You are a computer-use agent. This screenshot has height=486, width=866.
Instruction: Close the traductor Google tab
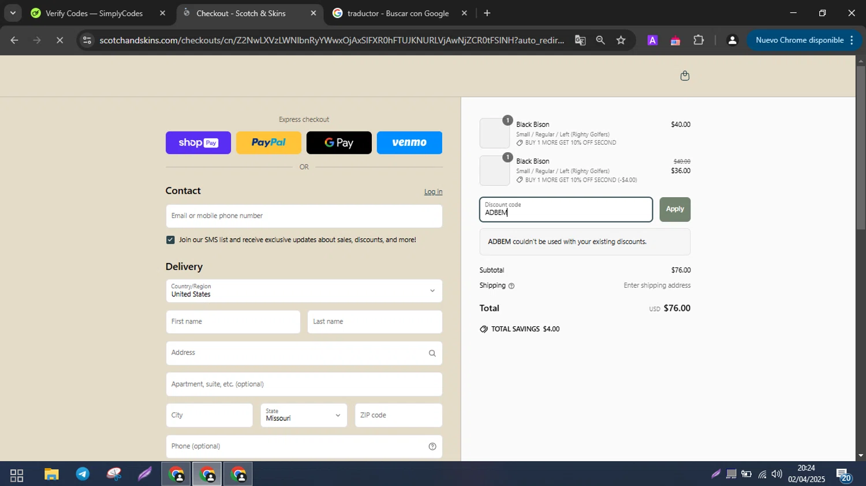[464, 13]
